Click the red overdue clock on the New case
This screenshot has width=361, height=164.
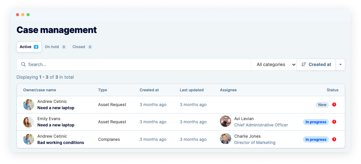pyautogui.click(x=334, y=105)
